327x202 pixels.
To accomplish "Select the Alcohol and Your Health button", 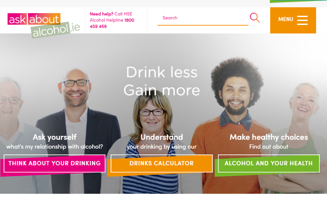I will tap(268, 163).
